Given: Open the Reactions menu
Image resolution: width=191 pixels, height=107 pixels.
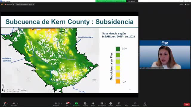Looking at the screenshot, I should click(118, 104).
